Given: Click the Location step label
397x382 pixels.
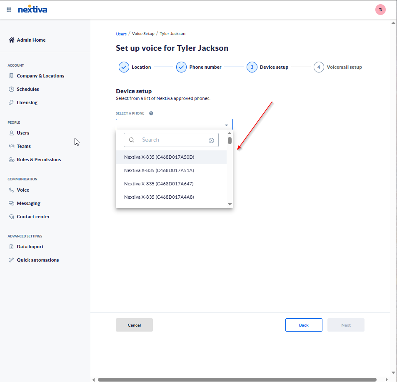Looking at the screenshot, I should (x=141, y=67).
